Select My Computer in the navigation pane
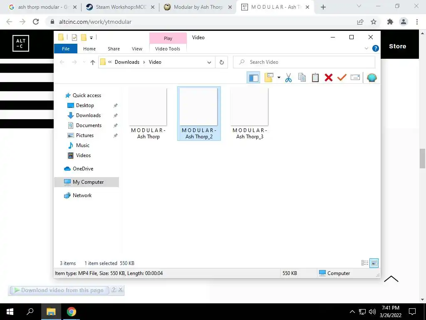Screen dimensions: 426x320 pyautogui.click(x=87, y=182)
